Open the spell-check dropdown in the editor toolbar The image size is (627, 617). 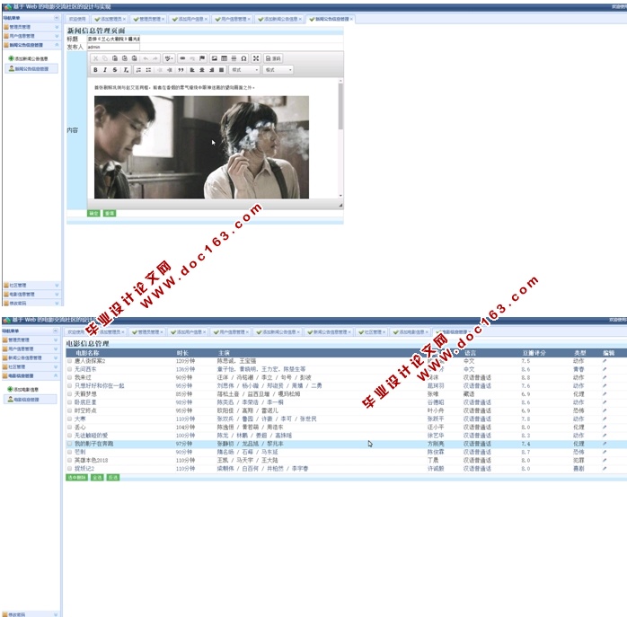(x=169, y=58)
